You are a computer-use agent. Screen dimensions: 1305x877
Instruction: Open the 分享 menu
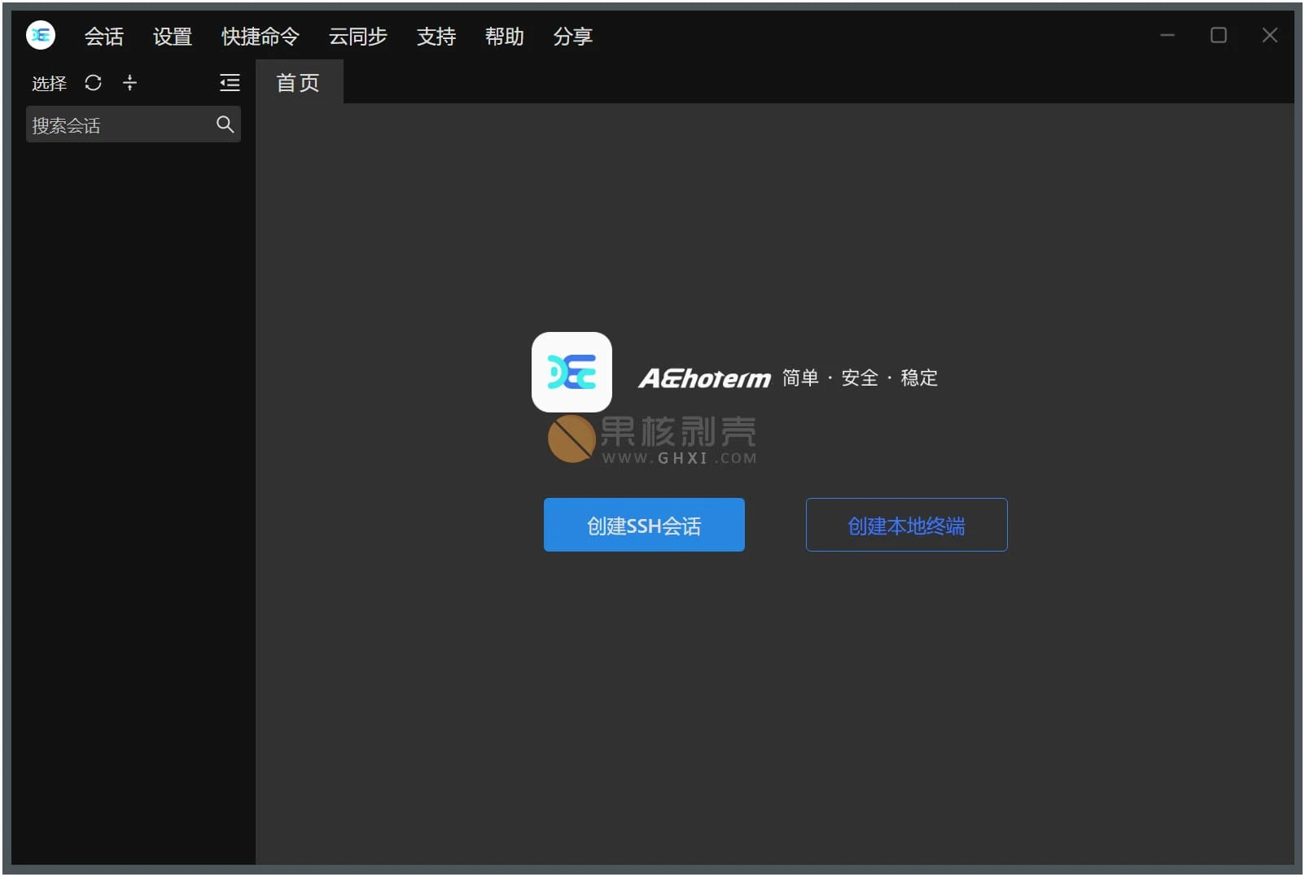click(572, 37)
